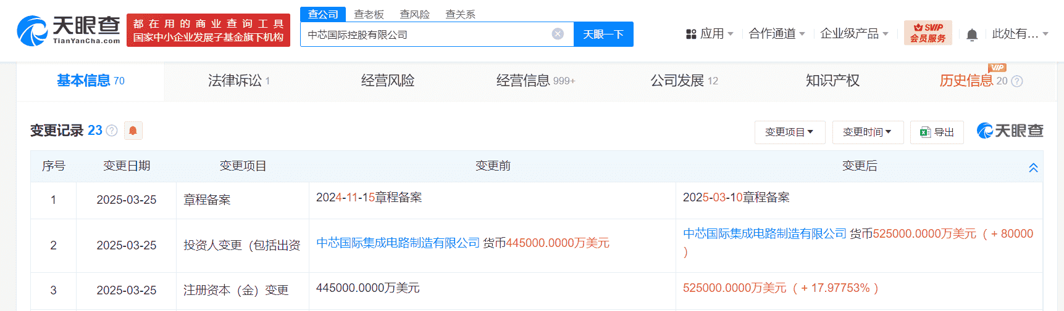This screenshot has width=1064, height=311.
Task: Open the 变更项目 filter dropdown
Action: 789,132
